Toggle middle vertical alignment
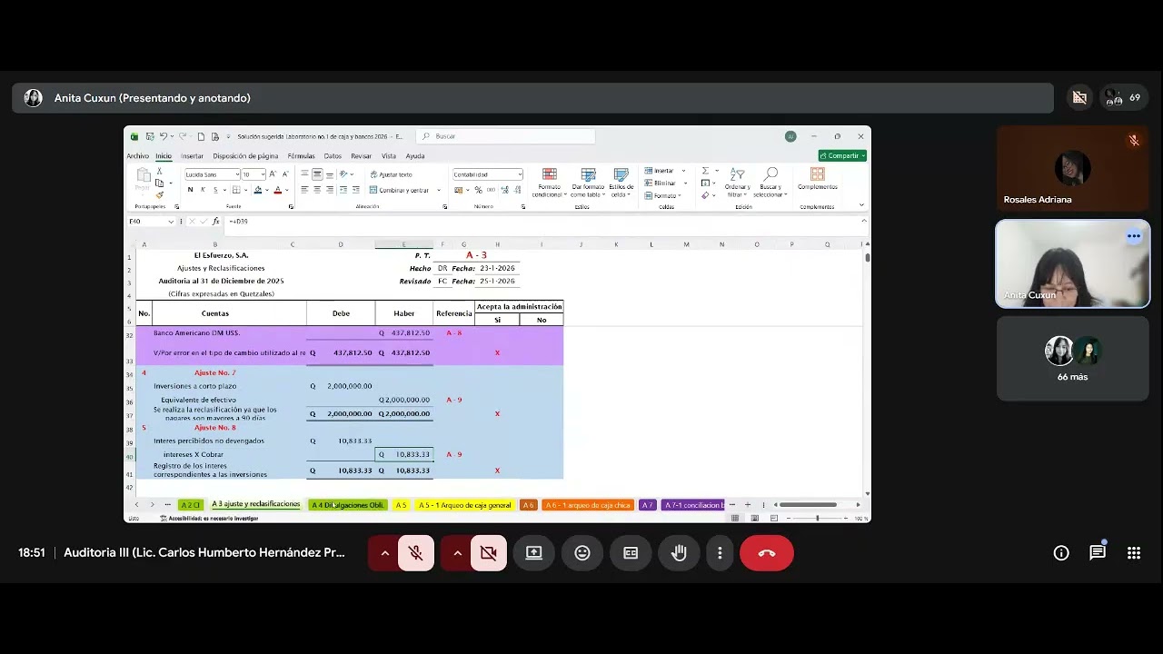 (317, 174)
